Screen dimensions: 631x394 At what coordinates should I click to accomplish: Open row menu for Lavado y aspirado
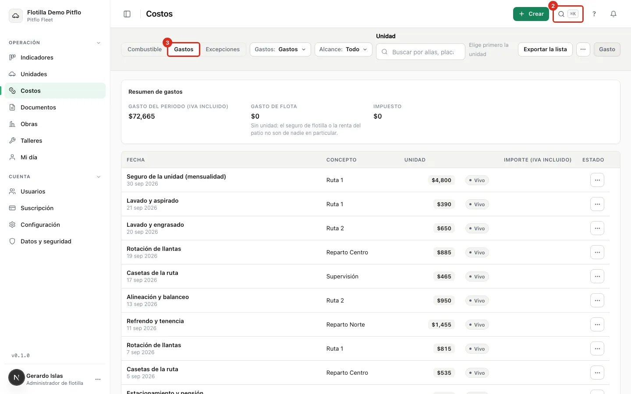[597, 204]
